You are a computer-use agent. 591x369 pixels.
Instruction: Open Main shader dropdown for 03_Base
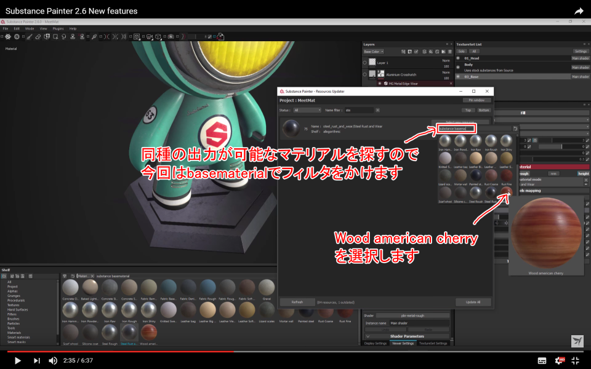coord(581,77)
